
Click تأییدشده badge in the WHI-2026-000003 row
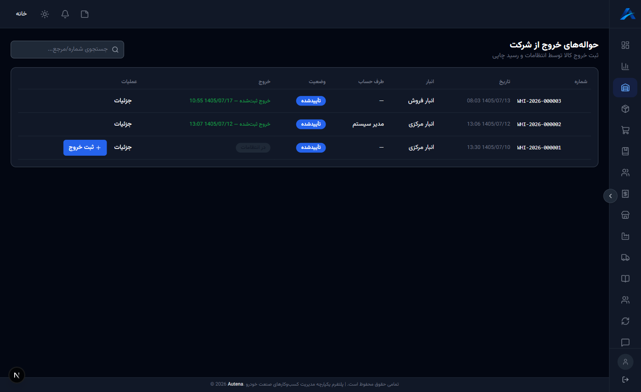311,101
